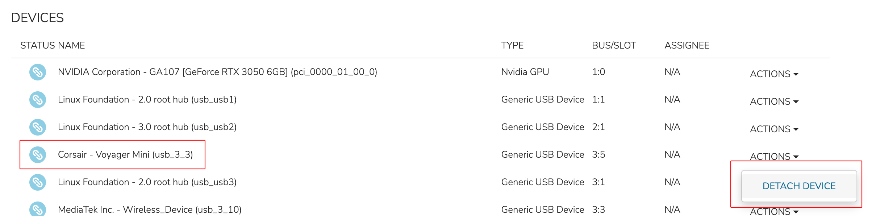Expand ACTIONS menu for usb_usb2 hub
Screen dimensions: 876x216
pos(774,129)
